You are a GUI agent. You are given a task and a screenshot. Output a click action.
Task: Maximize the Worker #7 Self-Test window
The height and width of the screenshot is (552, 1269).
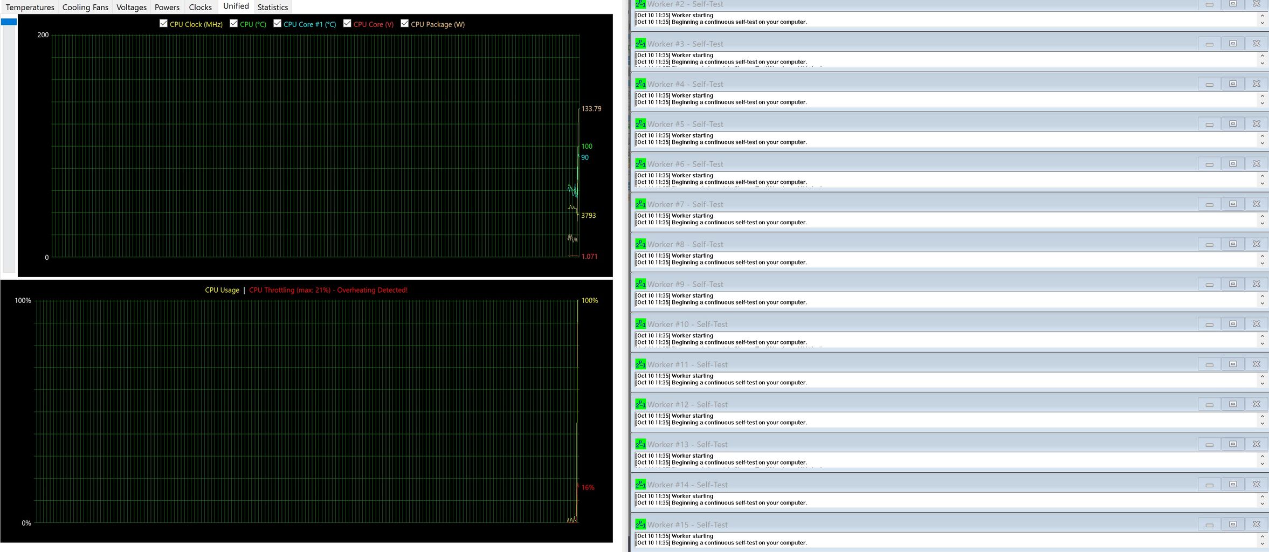coord(1233,204)
